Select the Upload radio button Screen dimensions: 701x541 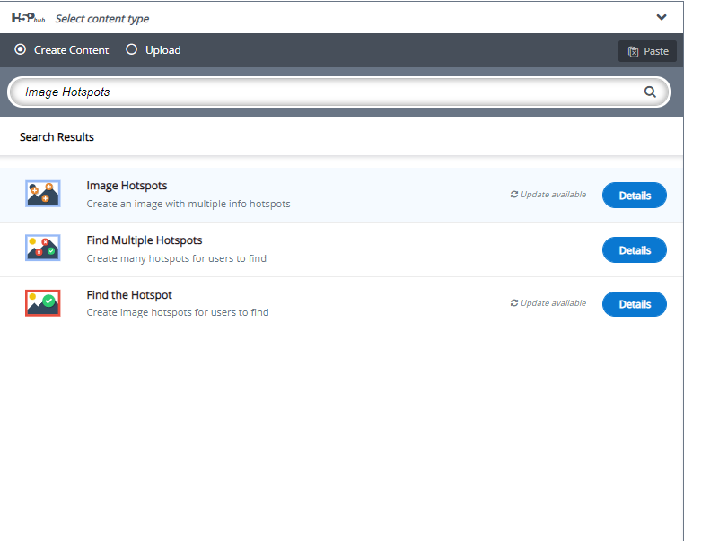[x=132, y=50]
